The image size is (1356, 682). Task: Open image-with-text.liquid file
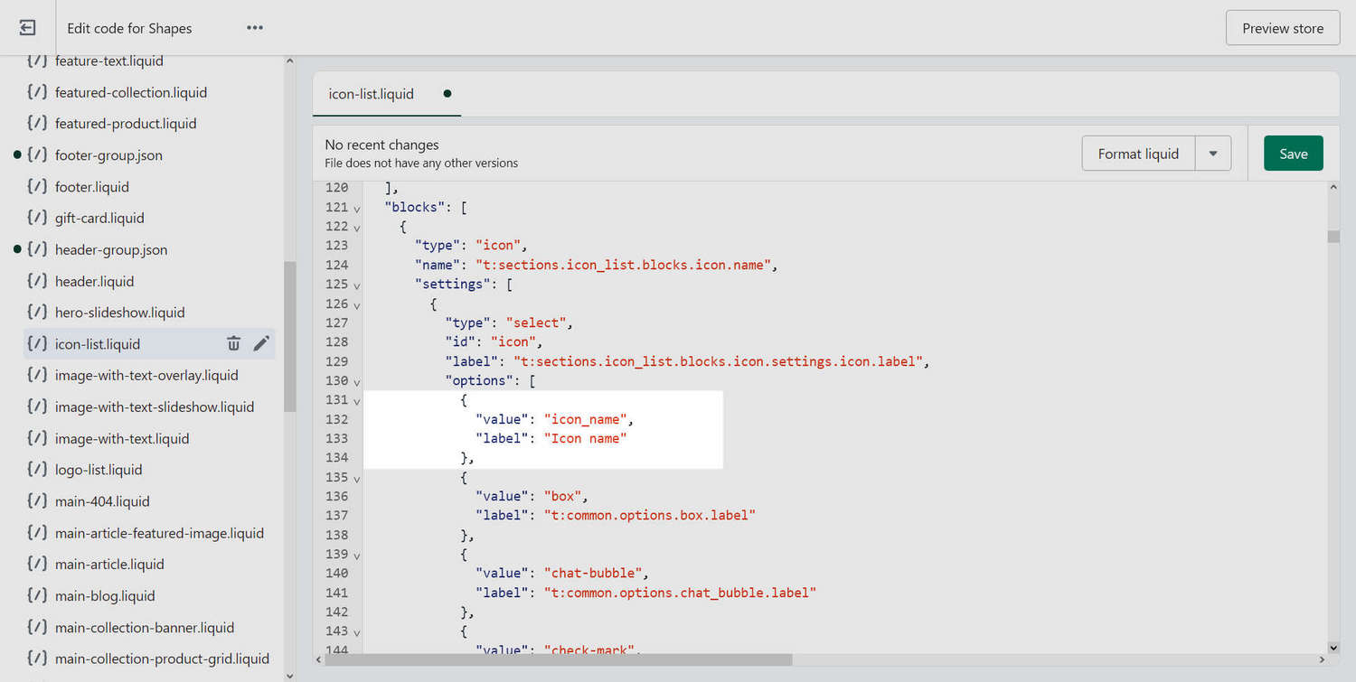pyautogui.click(x=122, y=438)
